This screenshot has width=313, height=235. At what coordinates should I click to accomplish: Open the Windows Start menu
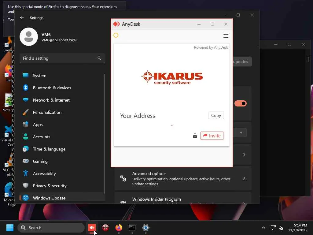(10, 228)
